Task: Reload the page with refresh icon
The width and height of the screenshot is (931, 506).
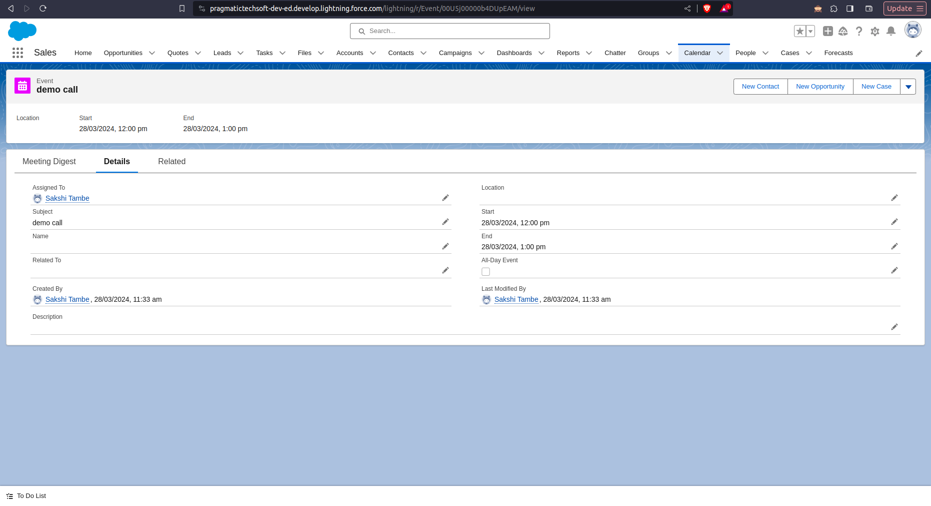Action: point(43,9)
